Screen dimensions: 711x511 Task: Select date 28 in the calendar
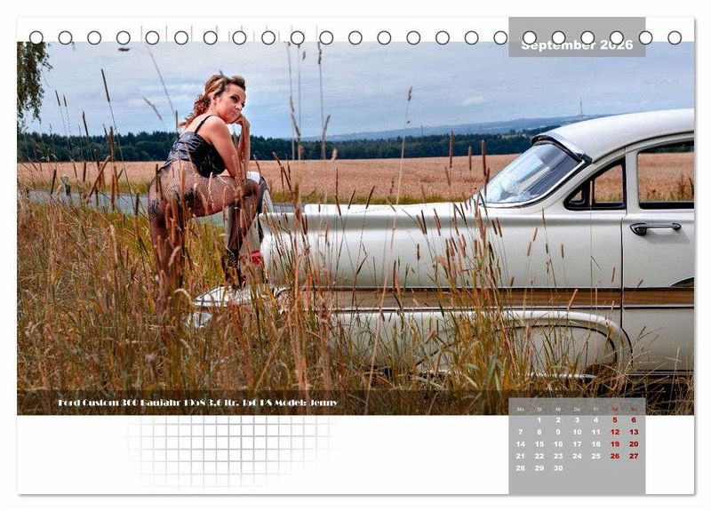(x=521, y=468)
